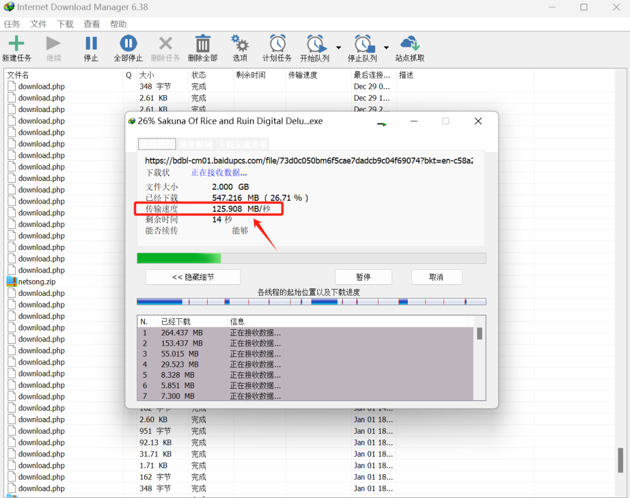Image resolution: width=630 pixels, height=498 pixels.
Task: Switch to the 速度限制 tab
Action: (x=195, y=144)
